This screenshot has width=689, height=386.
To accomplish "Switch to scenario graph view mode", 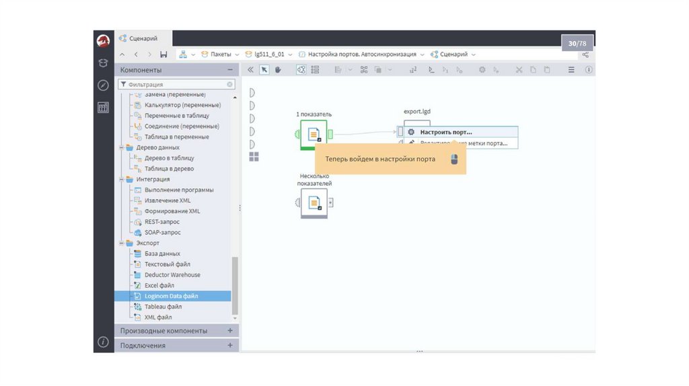I will [301, 69].
